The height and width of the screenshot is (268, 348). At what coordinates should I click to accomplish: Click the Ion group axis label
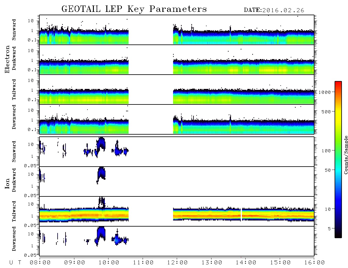click(x=7, y=183)
